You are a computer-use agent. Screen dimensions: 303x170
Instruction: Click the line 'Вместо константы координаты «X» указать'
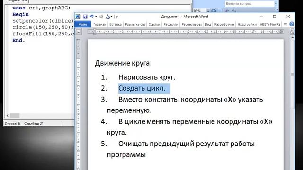coord(190,100)
